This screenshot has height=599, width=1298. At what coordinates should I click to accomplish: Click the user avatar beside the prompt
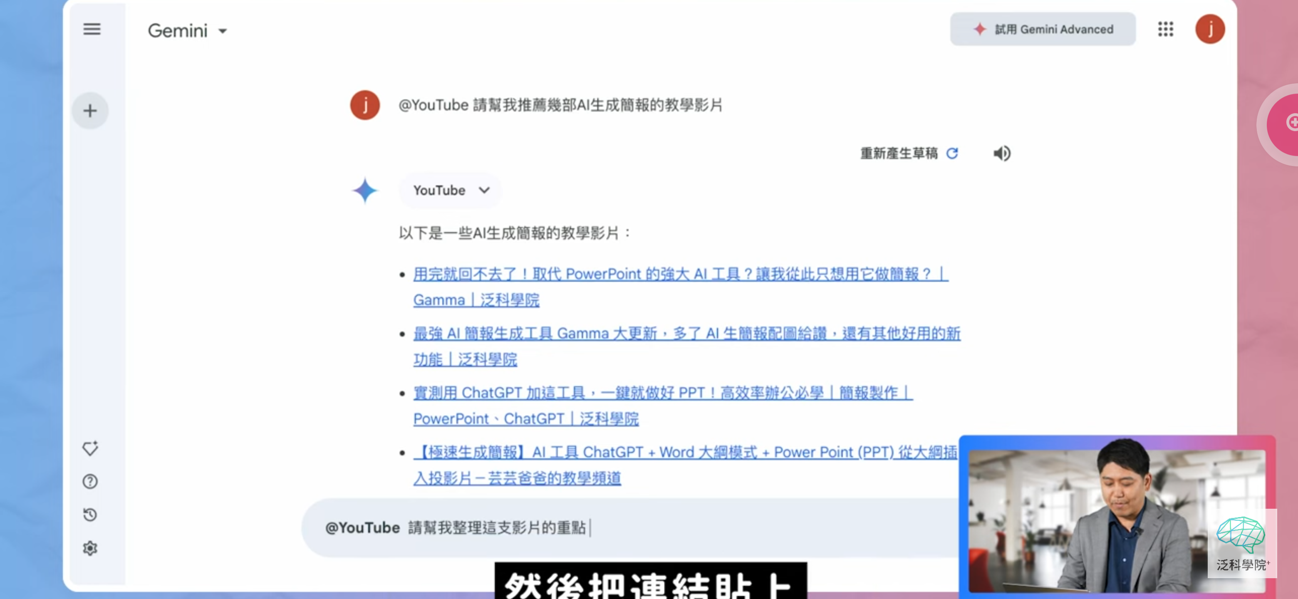click(x=365, y=105)
